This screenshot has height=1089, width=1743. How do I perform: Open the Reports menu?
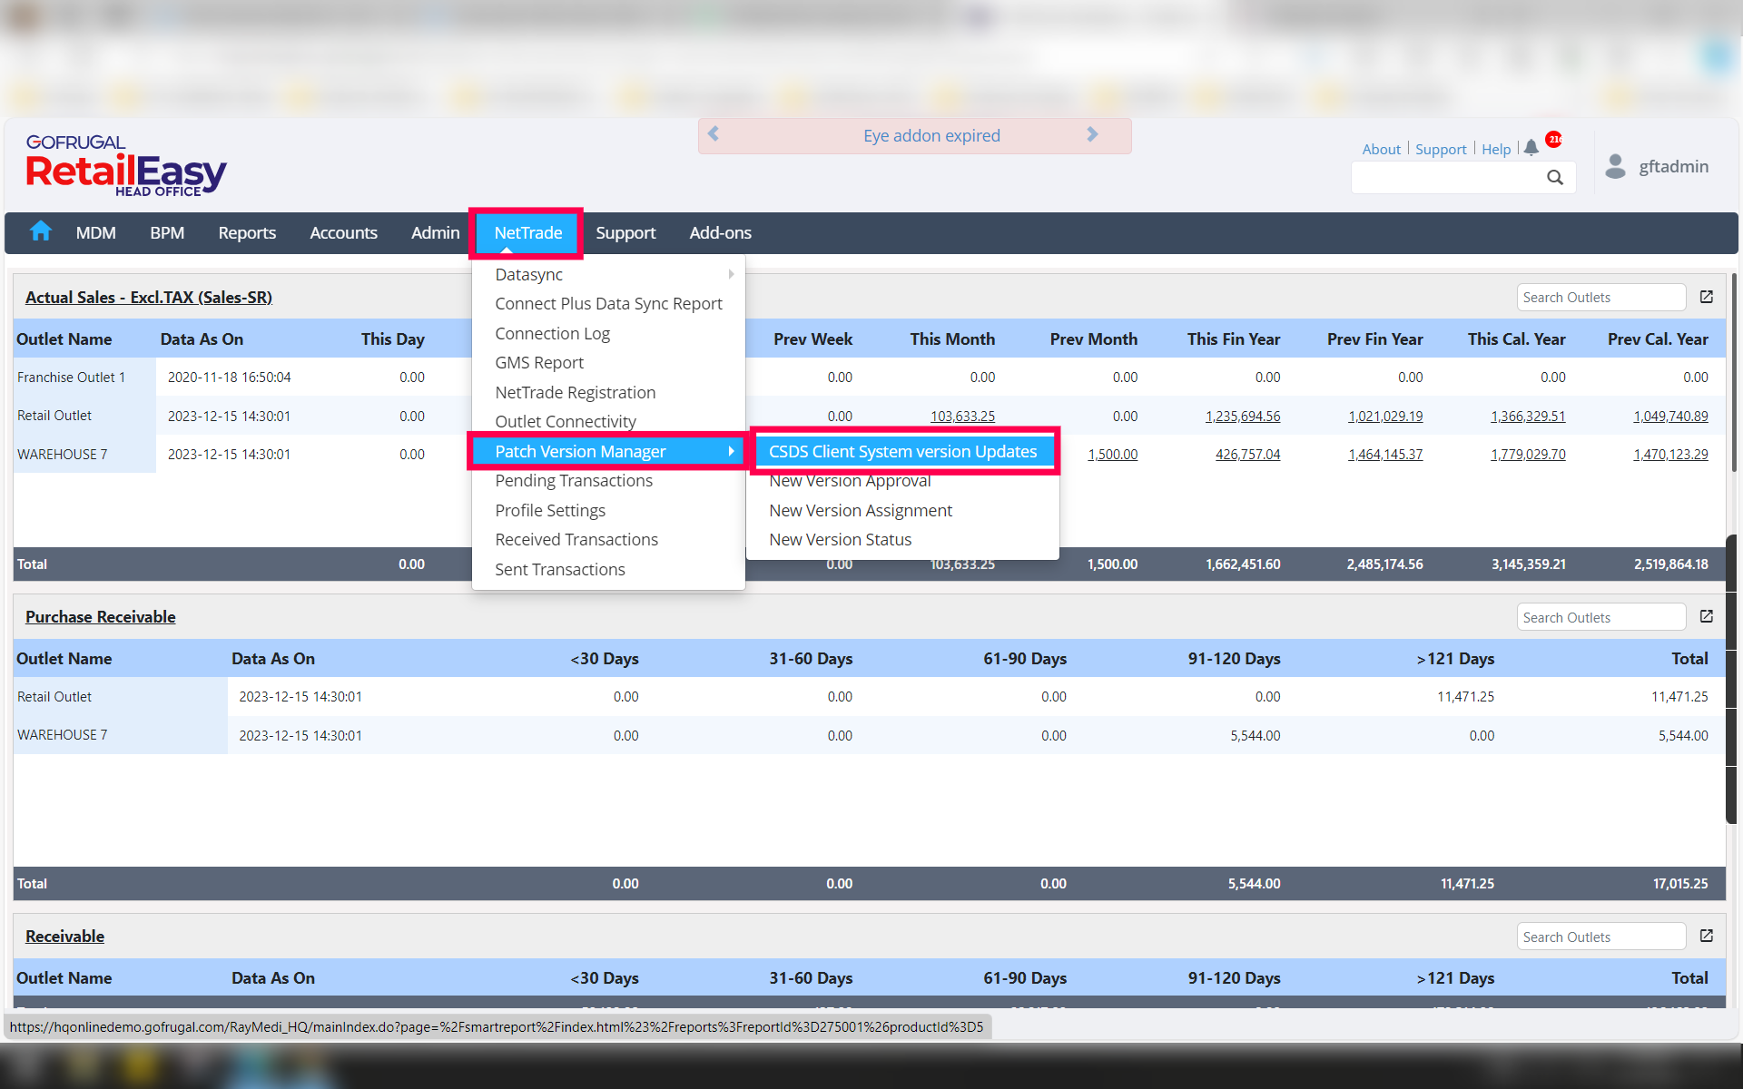(x=247, y=232)
